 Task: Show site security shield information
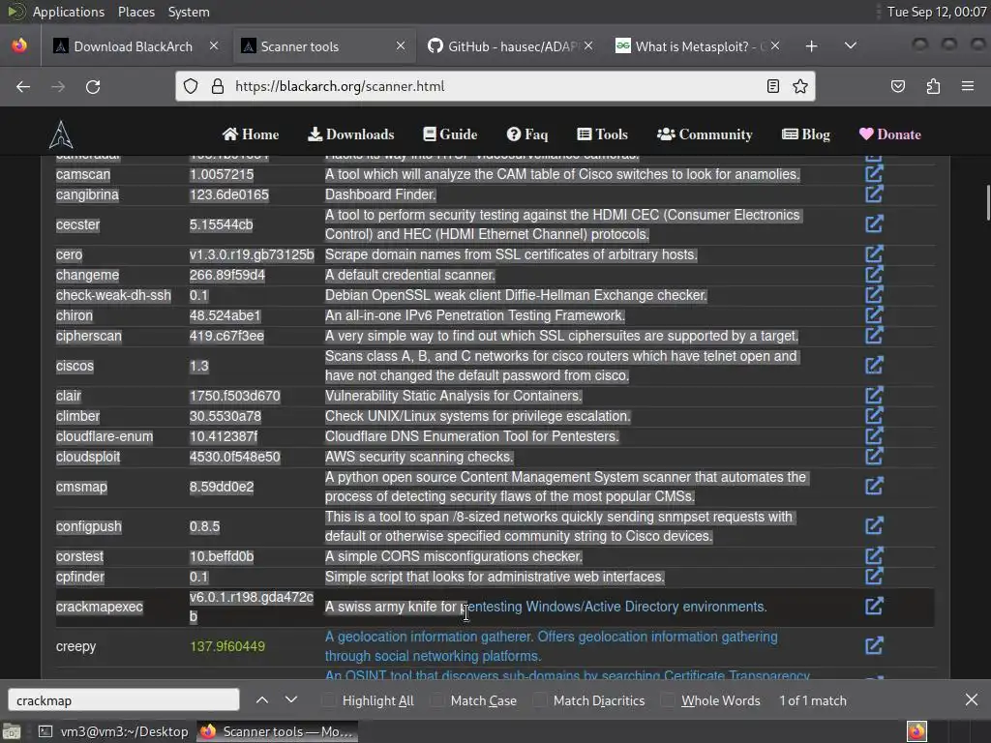pos(191,86)
